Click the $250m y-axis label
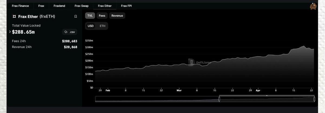 [x=89, y=54]
